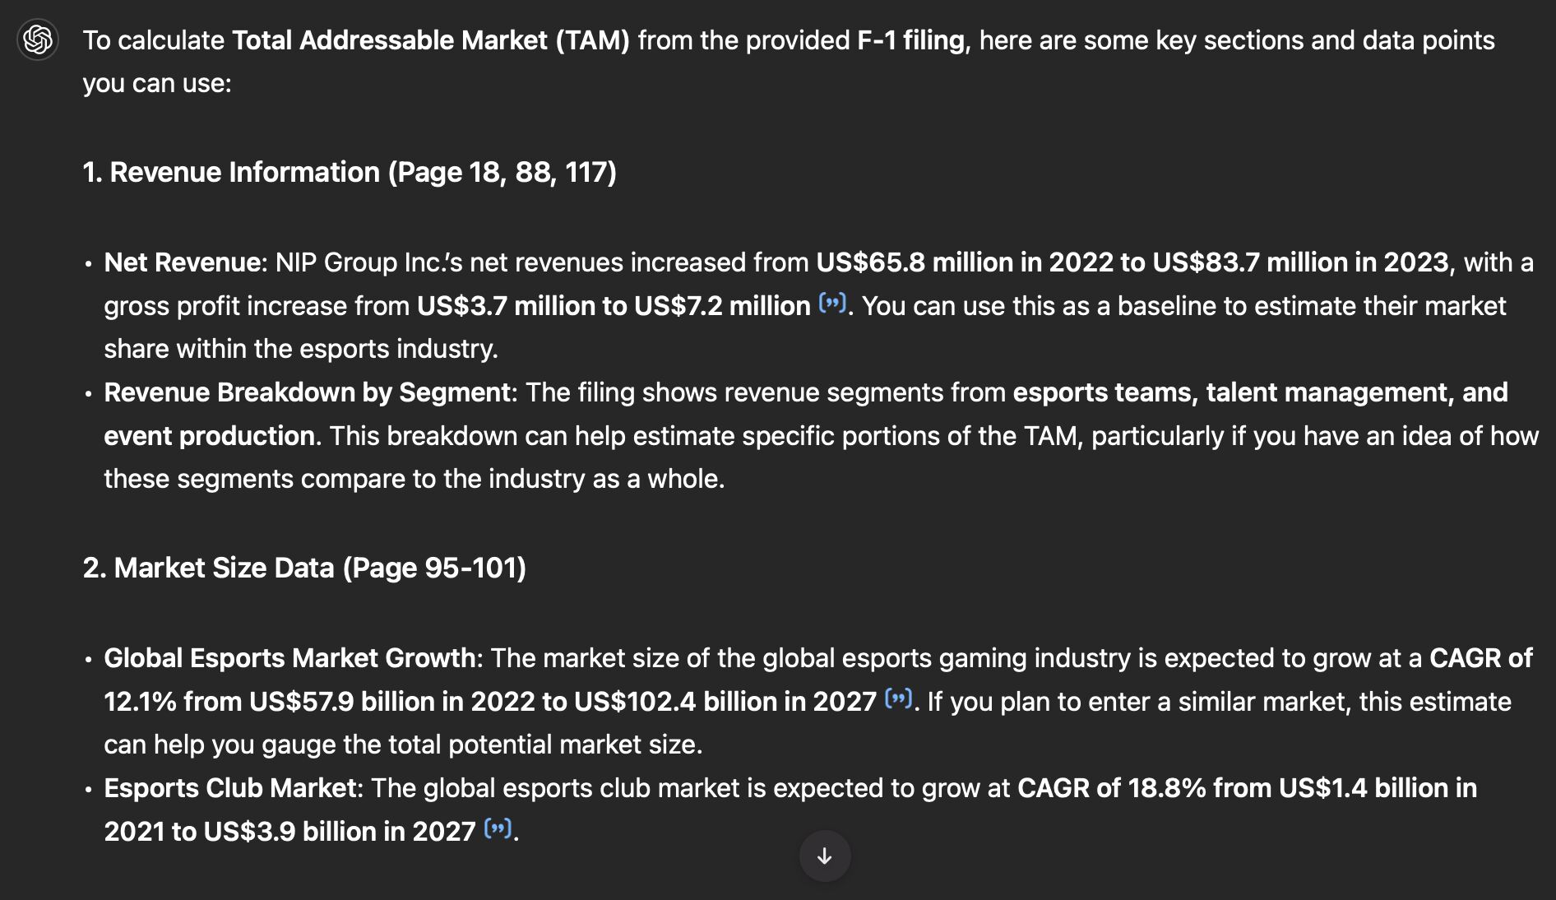The image size is (1556, 900).
Task: Open citation after US$3.9 billion in 2027
Action: tap(498, 828)
